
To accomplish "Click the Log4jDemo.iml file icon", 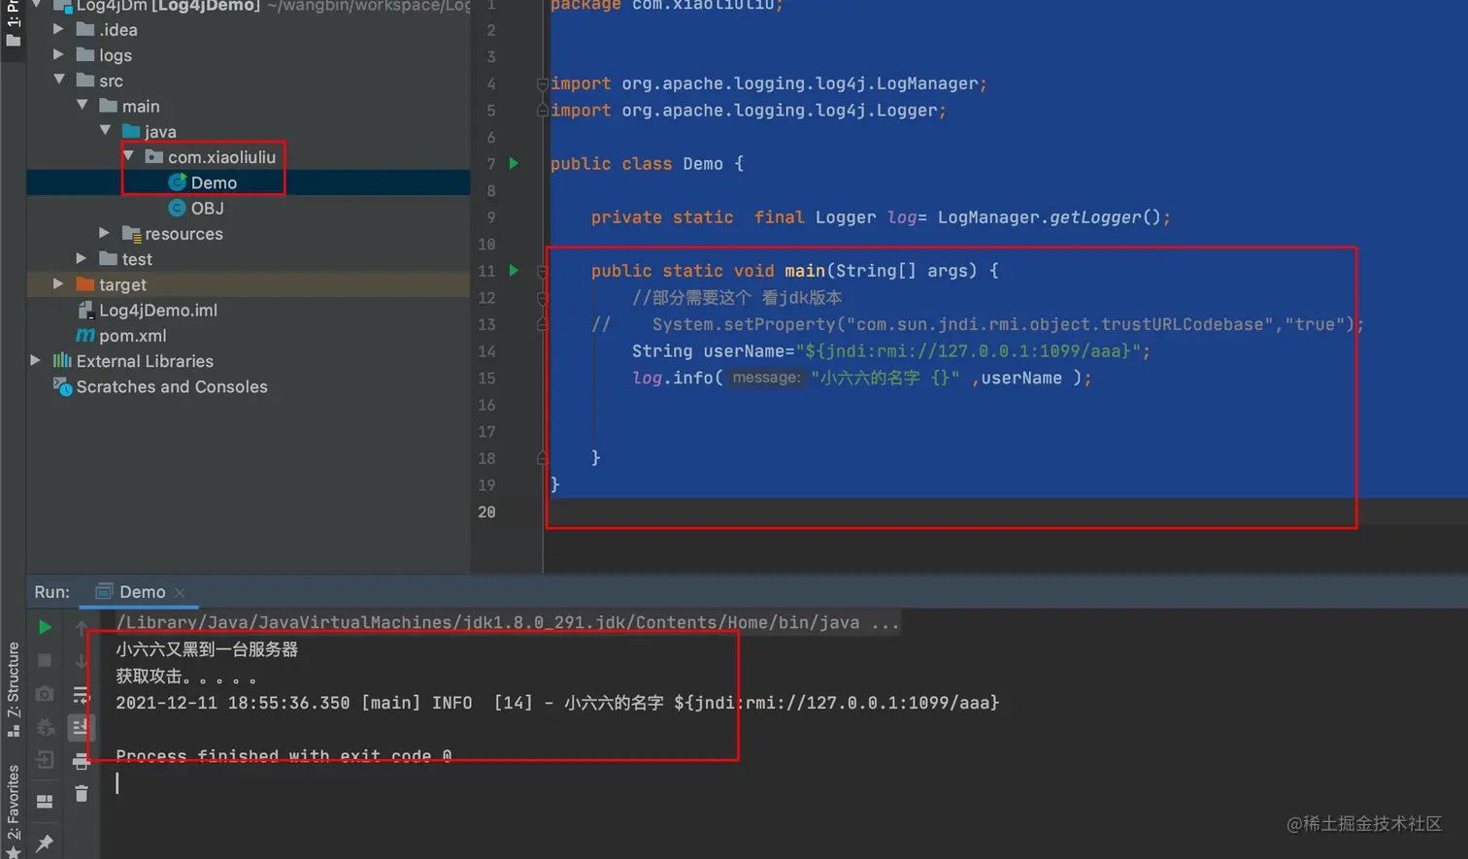I will pos(85,311).
